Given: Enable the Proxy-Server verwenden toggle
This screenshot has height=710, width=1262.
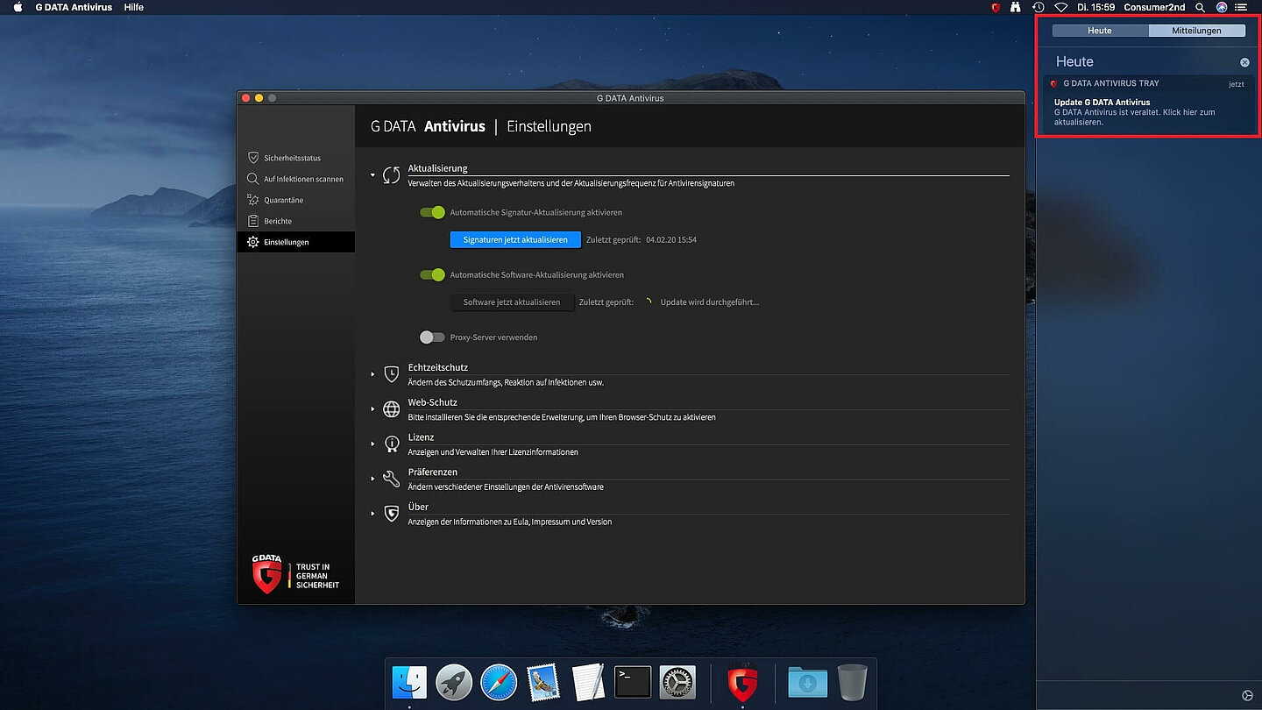Looking at the screenshot, I should pyautogui.click(x=432, y=337).
